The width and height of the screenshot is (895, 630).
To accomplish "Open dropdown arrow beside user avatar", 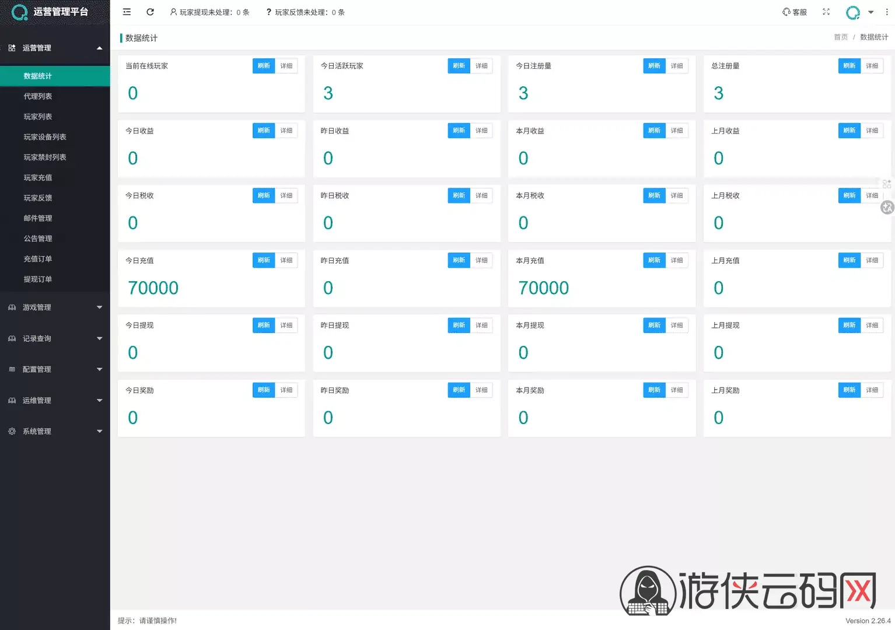I will (x=870, y=12).
